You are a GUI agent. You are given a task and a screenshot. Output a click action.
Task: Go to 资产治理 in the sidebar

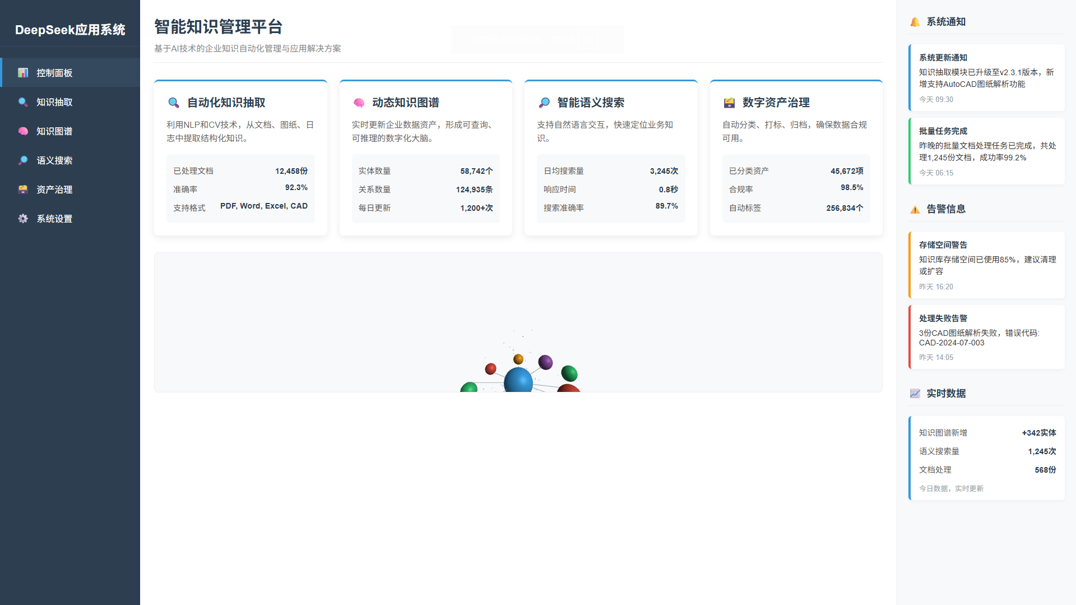(54, 190)
